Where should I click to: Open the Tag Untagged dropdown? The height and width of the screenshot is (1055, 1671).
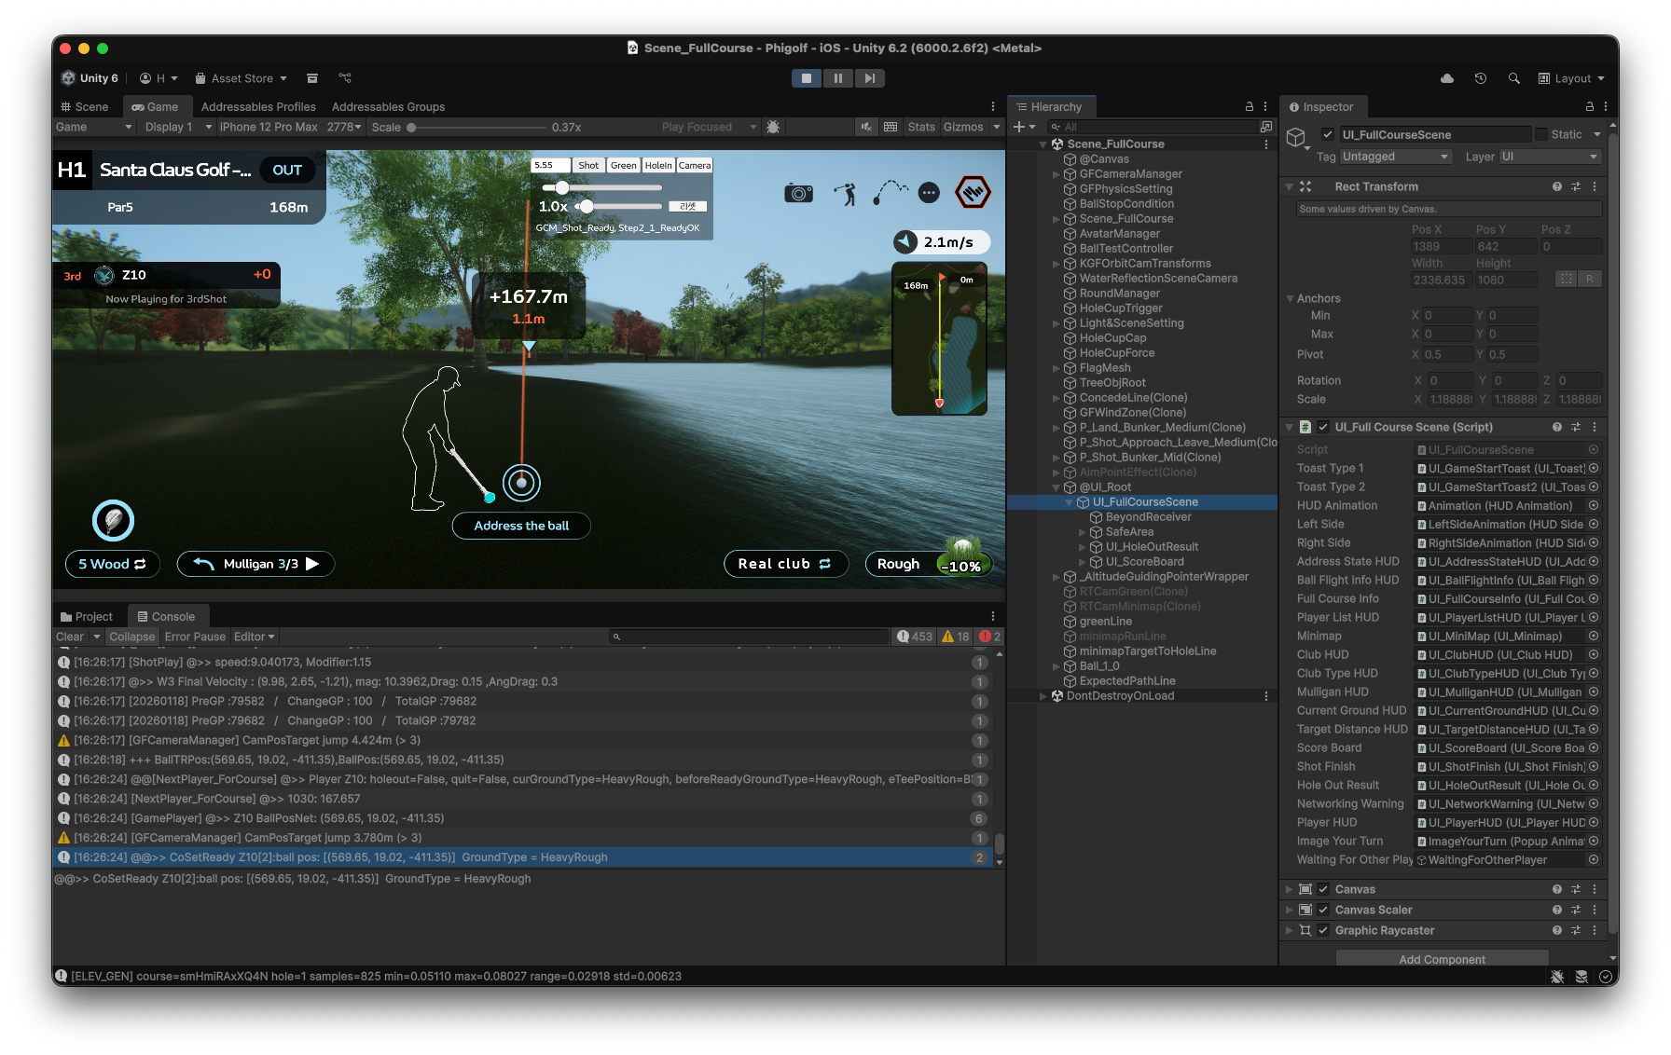1395,157
